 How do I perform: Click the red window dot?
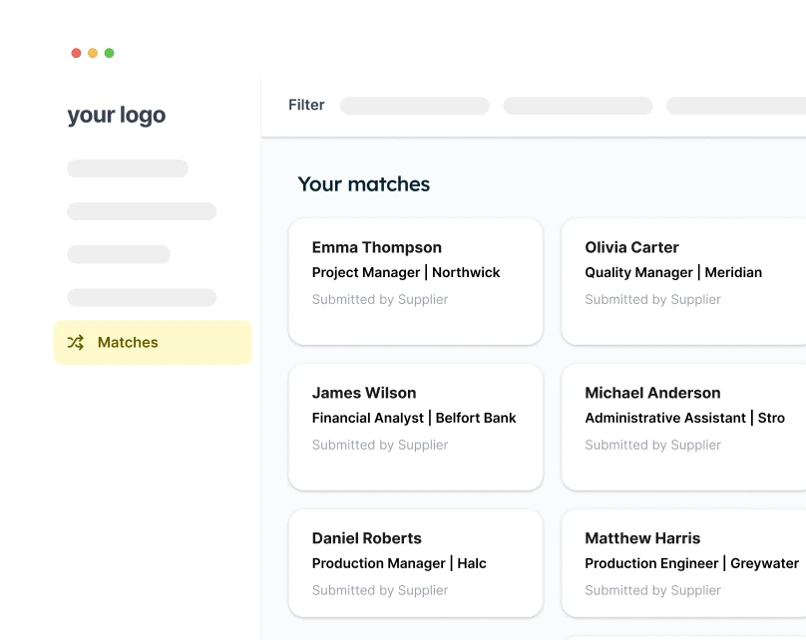click(76, 53)
